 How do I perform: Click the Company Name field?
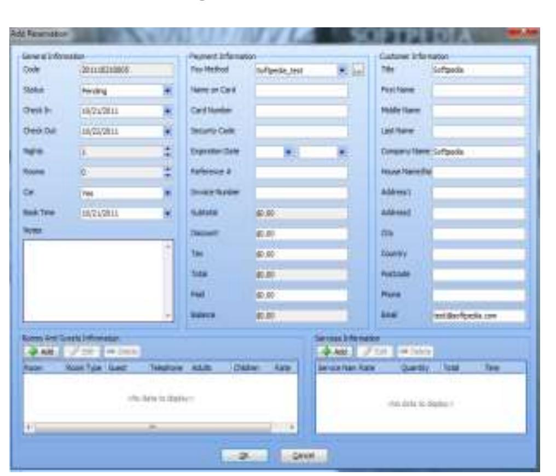tap(478, 152)
